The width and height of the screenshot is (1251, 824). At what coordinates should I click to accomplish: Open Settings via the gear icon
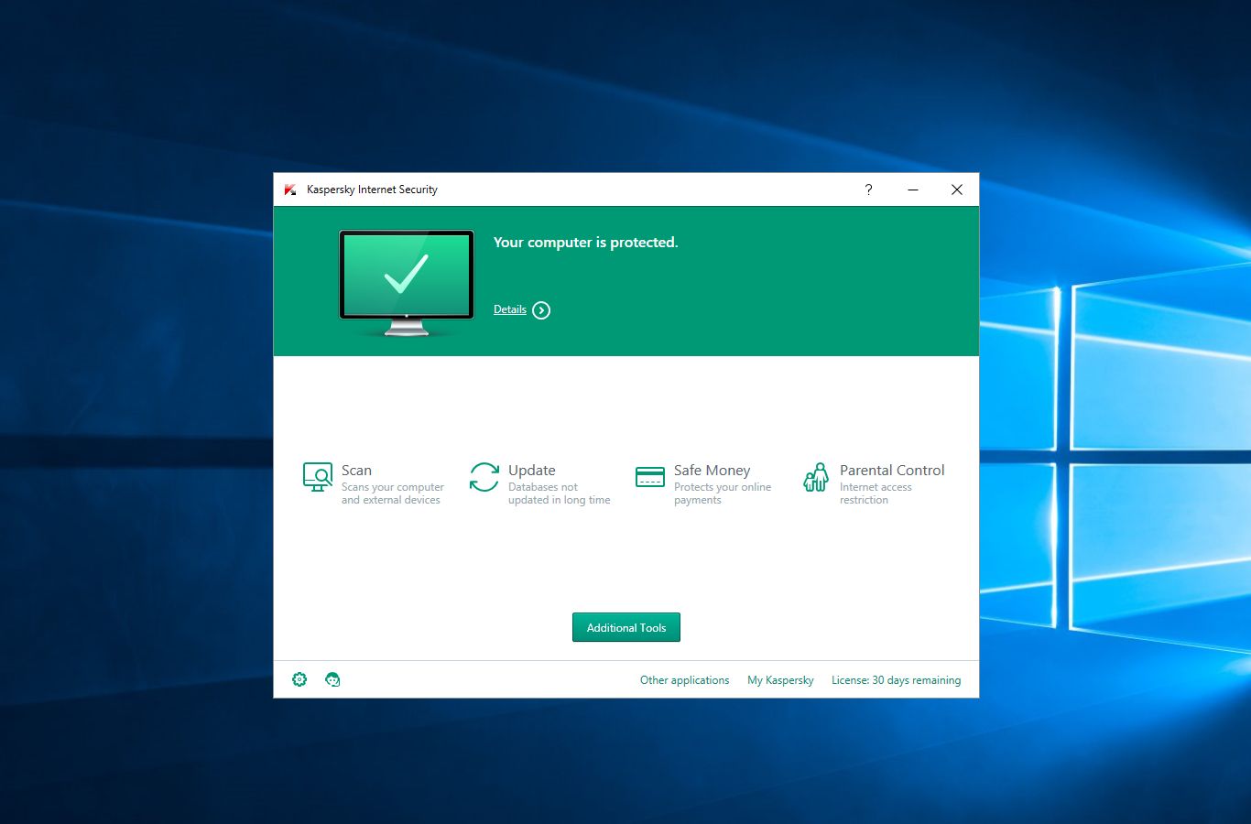tap(299, 679)
